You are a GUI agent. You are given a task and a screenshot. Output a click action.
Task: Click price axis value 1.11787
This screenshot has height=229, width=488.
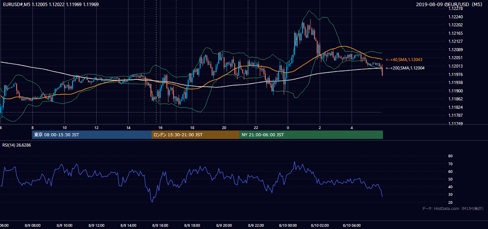(456, 116)
